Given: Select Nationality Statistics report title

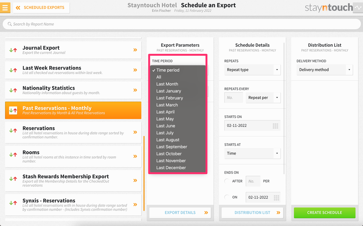Looking at the screenshot, I should tap(49, 88).
